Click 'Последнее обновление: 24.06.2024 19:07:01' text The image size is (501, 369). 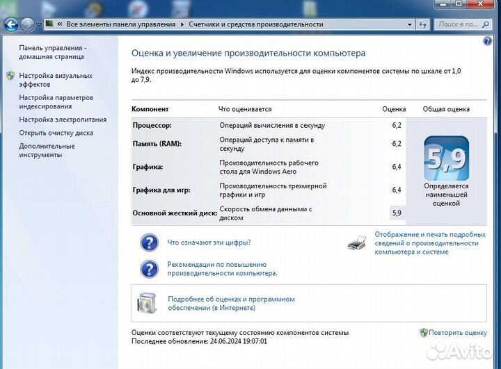[x=200, y=341]
